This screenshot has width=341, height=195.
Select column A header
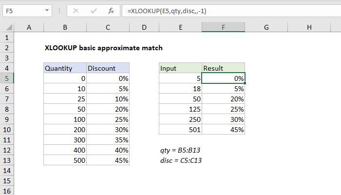(x=29, y=27)
